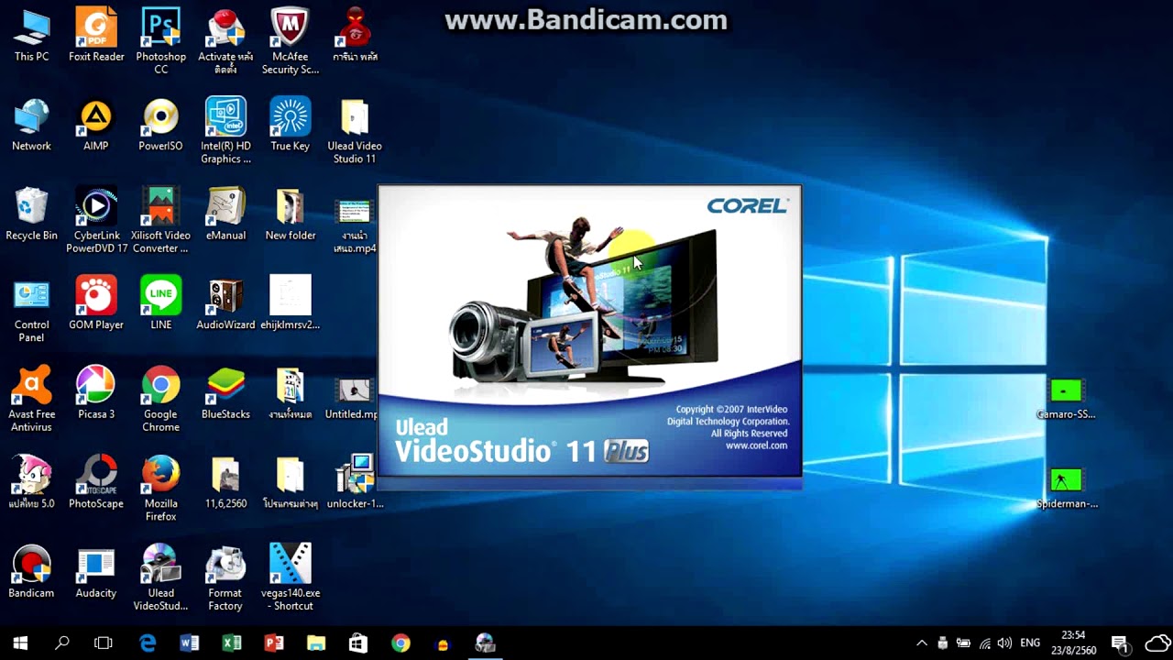Select the AudioWizard icon
Screen dimensions: 1173x660
tap(225, 303)
